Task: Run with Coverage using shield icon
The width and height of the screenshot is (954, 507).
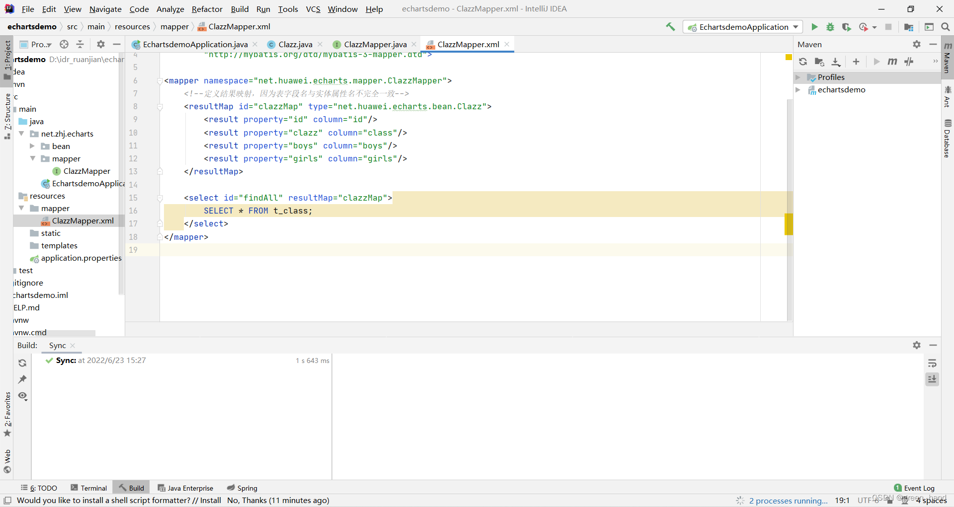Action: [846, 27]
